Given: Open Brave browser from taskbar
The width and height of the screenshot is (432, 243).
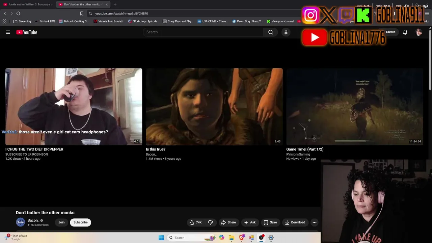Looking at the screenshot, I should [242, 238].
